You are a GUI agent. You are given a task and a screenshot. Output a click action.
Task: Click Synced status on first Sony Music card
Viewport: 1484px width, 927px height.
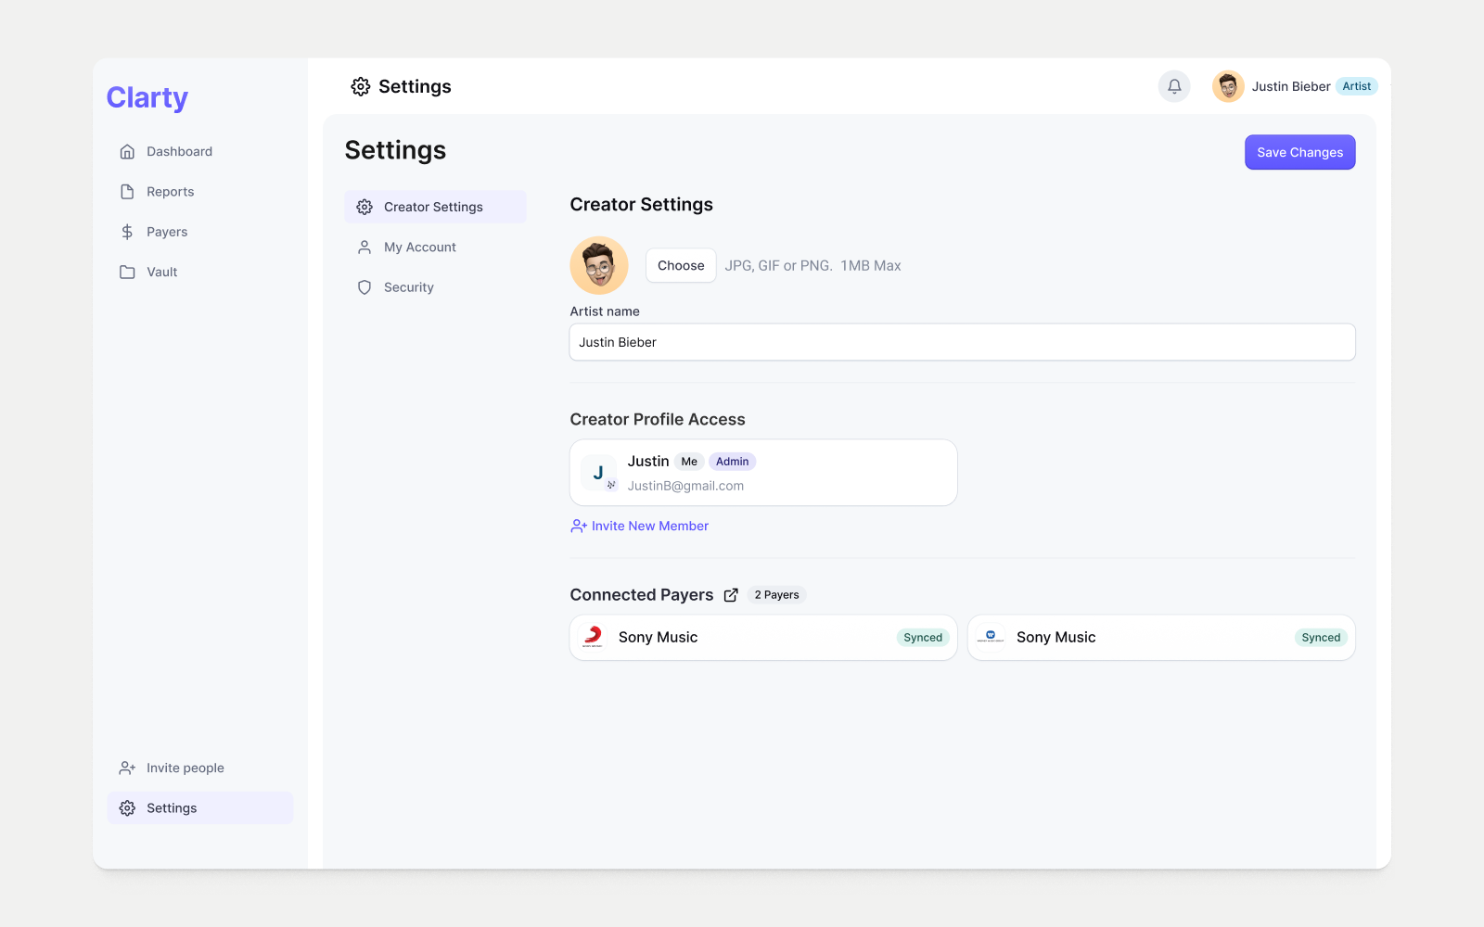923,638
